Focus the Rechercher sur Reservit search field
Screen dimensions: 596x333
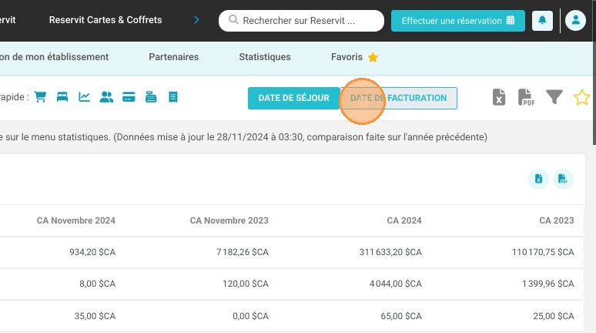tap(301, 21)
